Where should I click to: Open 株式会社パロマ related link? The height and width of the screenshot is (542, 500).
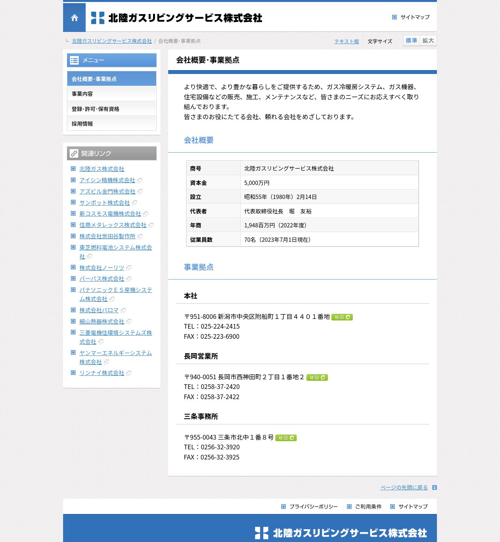pyautogui.click(x=99, y=310)
